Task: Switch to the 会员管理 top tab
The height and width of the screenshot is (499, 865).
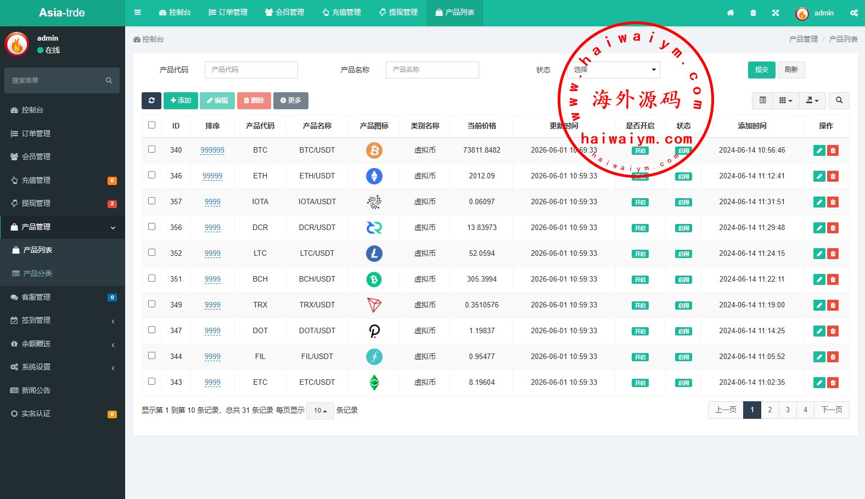Action: [284, 13]
